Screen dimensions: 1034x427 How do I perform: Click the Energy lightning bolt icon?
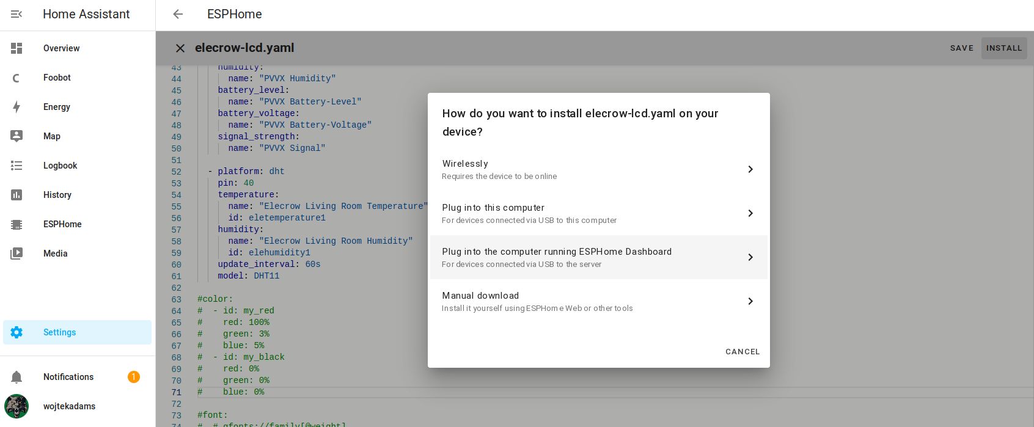(16, 107)
